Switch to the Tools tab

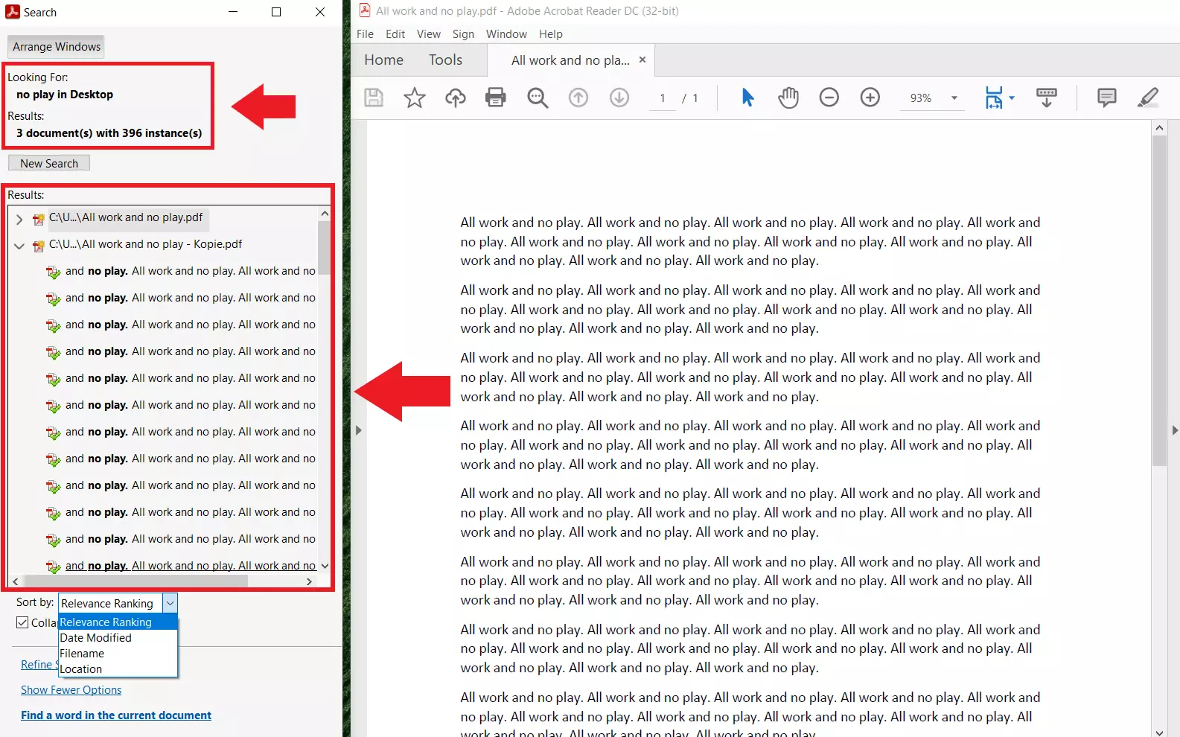point(445,60)
